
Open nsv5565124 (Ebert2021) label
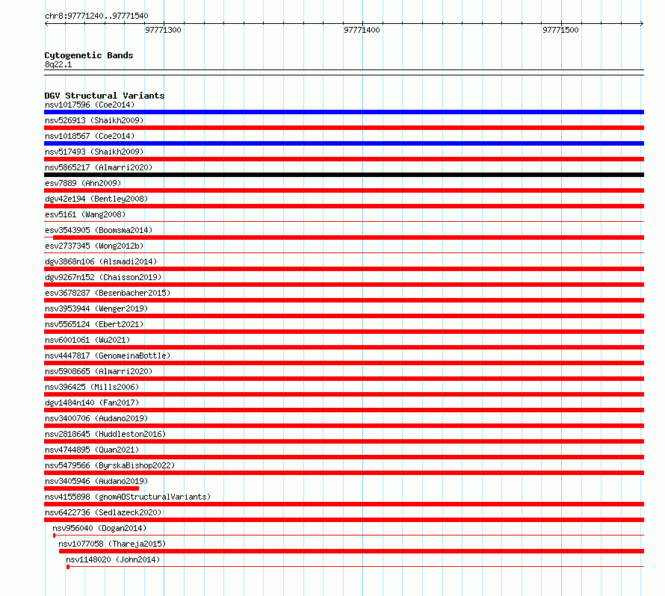coord(94,324)
